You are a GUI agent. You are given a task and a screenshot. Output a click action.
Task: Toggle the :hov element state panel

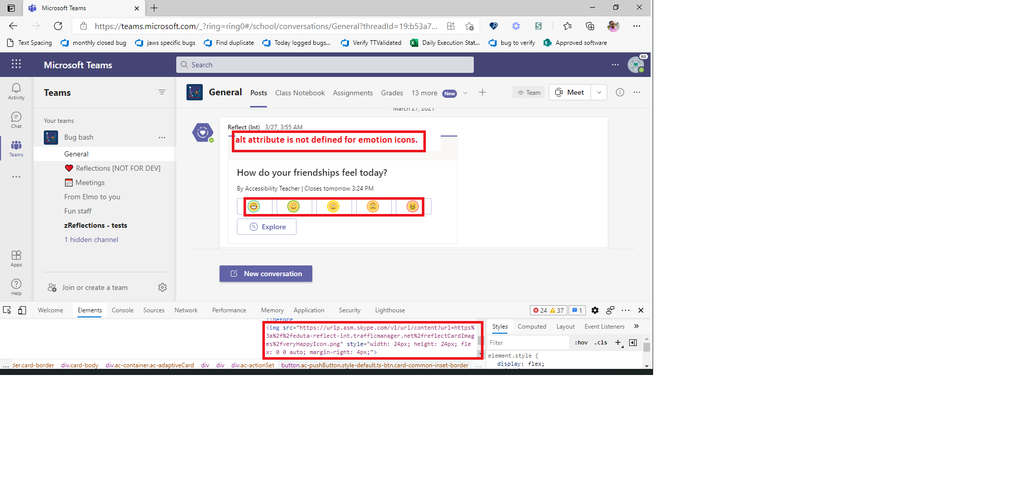tap(581, 342)
